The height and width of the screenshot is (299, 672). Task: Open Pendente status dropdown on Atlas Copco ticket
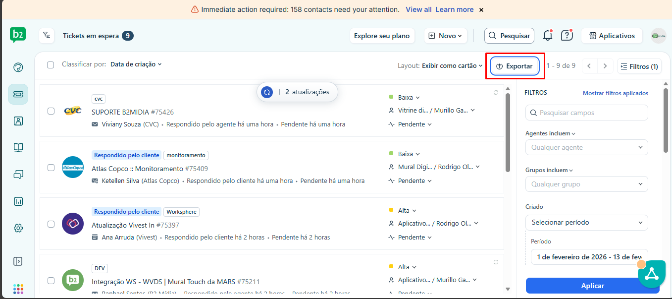(x=410, y=181)
